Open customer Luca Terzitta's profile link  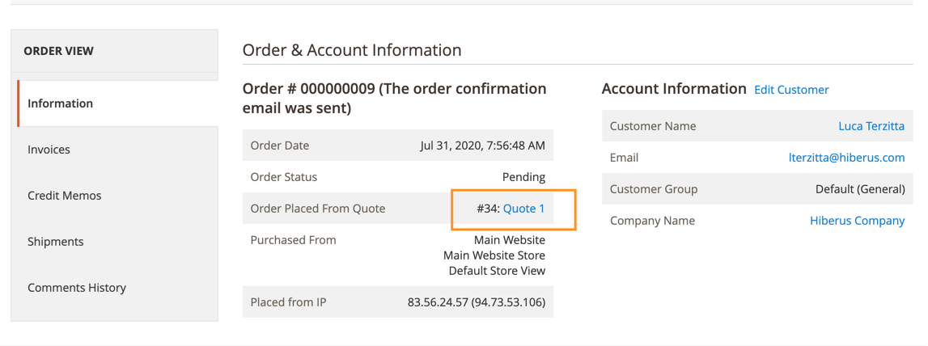871,126
